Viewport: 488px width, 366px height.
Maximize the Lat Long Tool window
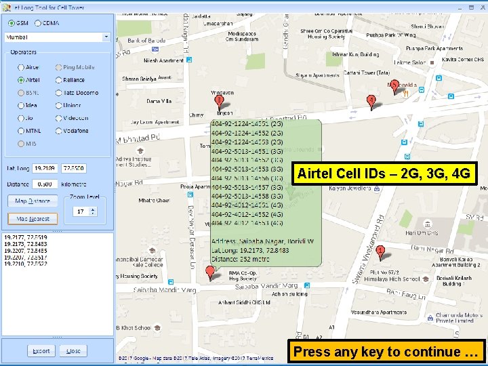coord(471,7)
